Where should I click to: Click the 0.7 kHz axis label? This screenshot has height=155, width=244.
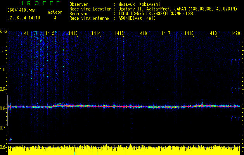click(3, 128)
